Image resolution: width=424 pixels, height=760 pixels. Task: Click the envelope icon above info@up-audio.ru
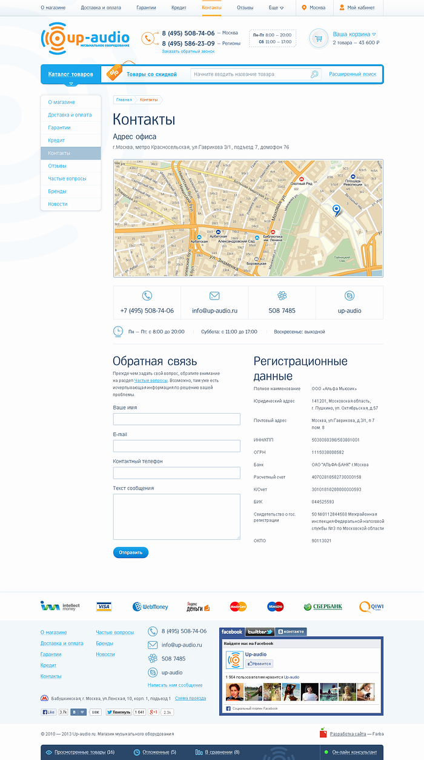point(214,296)
